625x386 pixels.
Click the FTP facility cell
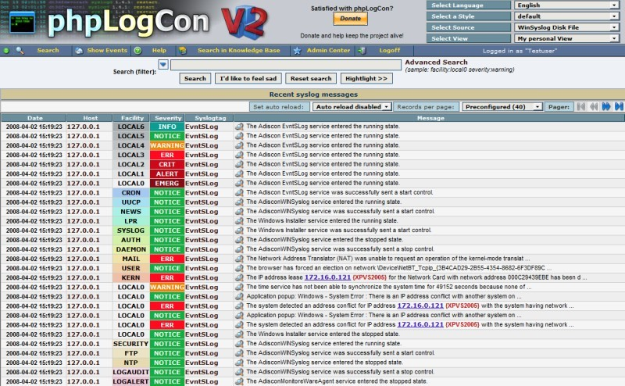pos(130,353)
